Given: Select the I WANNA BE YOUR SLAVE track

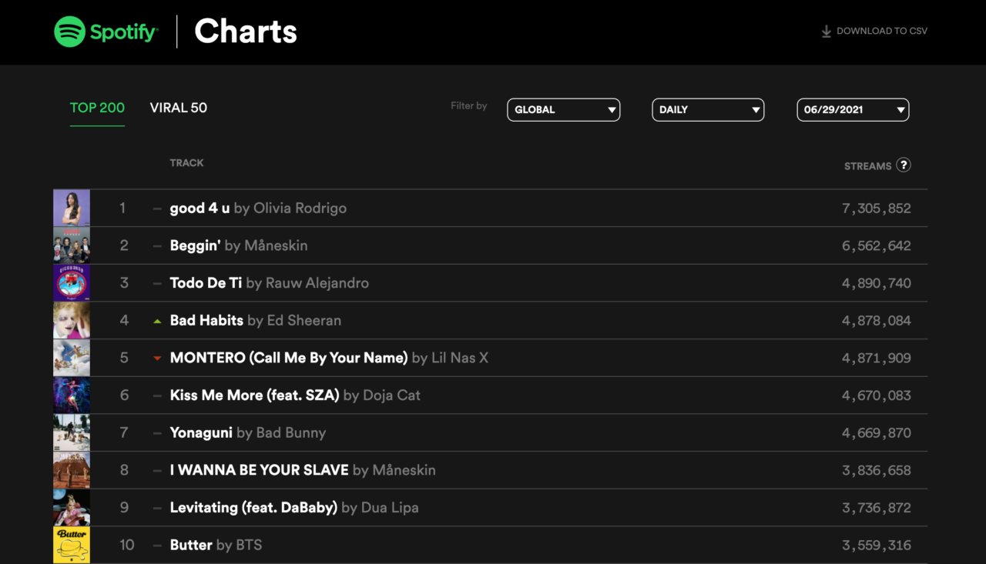Looking at the screenshot, I should 259,470.
